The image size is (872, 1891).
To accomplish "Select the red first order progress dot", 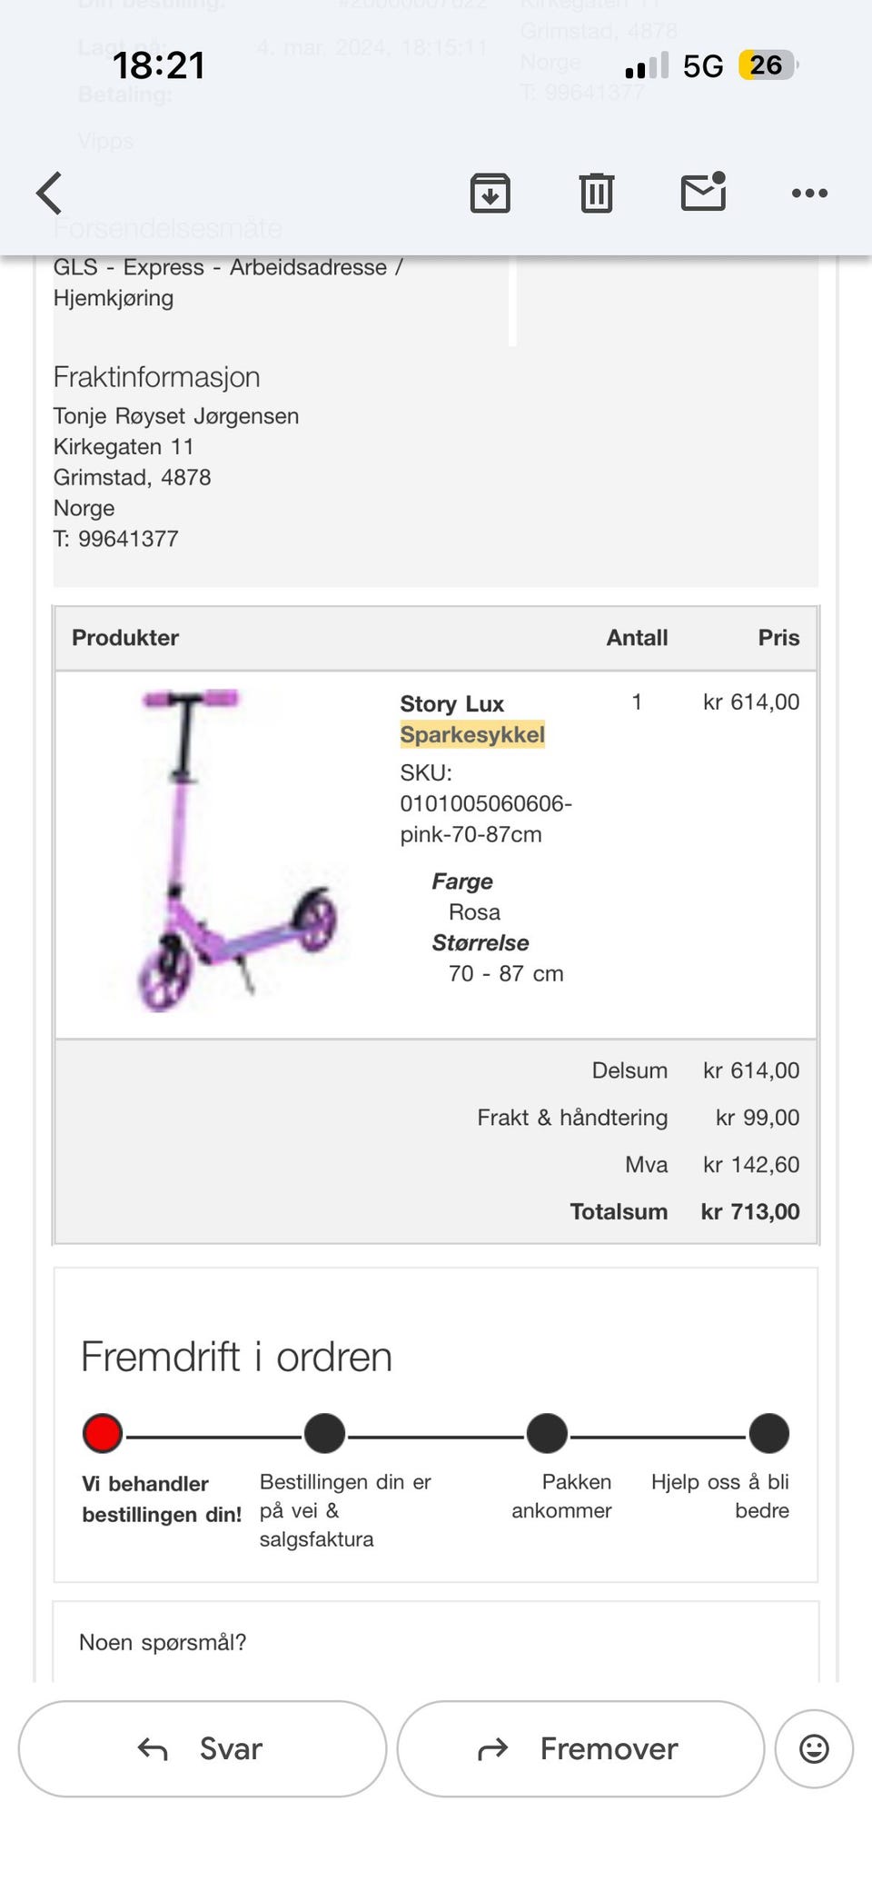I will coord(103,1433).
